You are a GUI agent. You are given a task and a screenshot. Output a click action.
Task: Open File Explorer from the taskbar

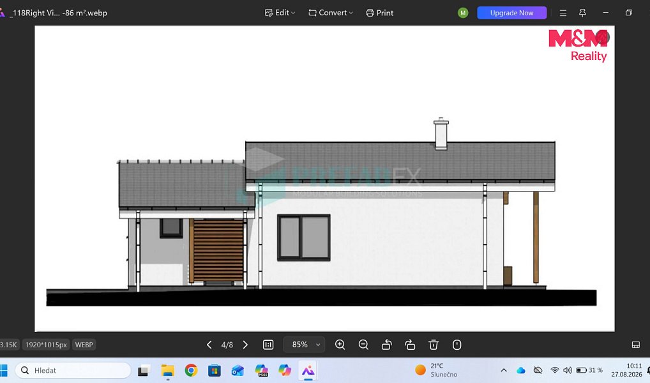tap(167, 370)
